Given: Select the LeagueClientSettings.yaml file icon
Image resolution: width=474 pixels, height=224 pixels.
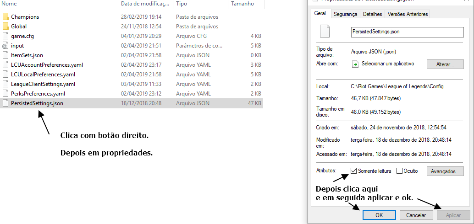Looking at the screenshot, I should coord(6,84).
